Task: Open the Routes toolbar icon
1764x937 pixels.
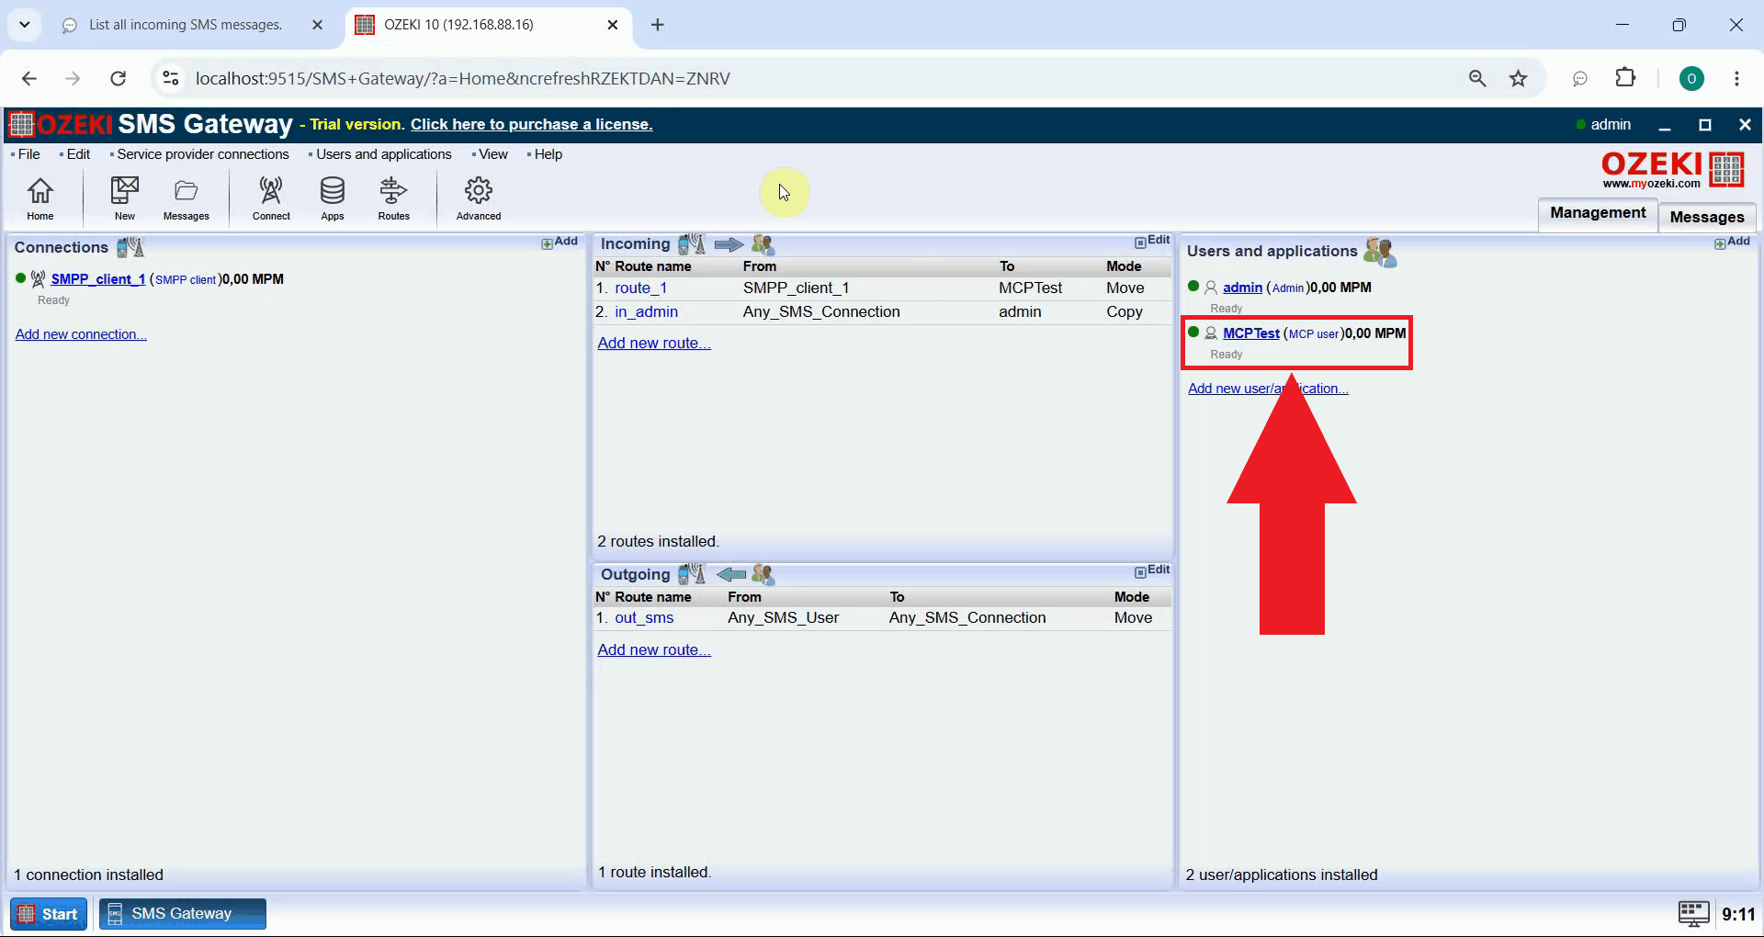Action: tap(393, 198)
